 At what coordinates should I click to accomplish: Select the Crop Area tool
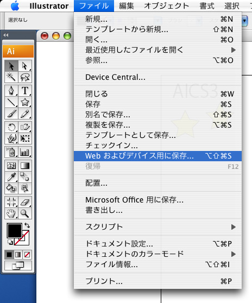point(11,202)
